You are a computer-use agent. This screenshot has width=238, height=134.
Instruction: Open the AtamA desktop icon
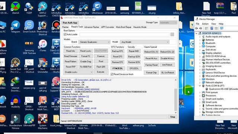pos(16,8)
